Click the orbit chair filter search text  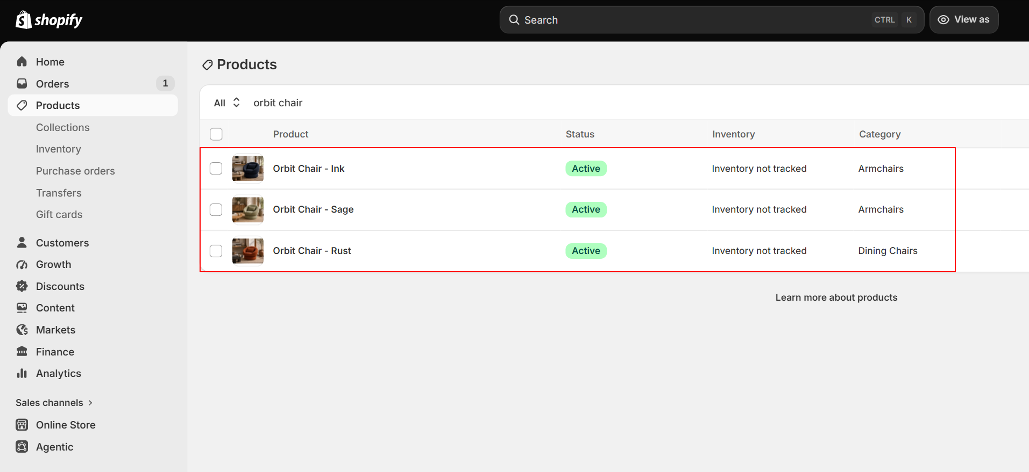tap(278, 103)
